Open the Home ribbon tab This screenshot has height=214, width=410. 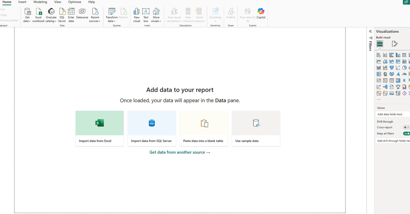[7, 2]
